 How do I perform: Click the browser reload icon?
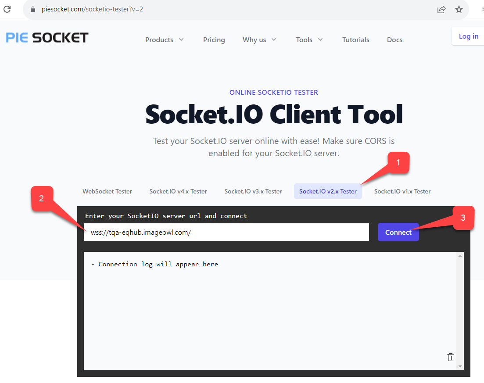pos(7,9)
